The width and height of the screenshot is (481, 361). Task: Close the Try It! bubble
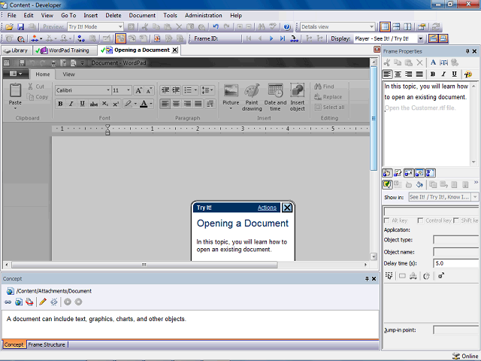(x=287, y=208)
